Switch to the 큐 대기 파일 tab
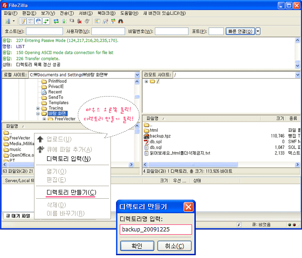The image size is (302, 258). click(x=18, y=216)
